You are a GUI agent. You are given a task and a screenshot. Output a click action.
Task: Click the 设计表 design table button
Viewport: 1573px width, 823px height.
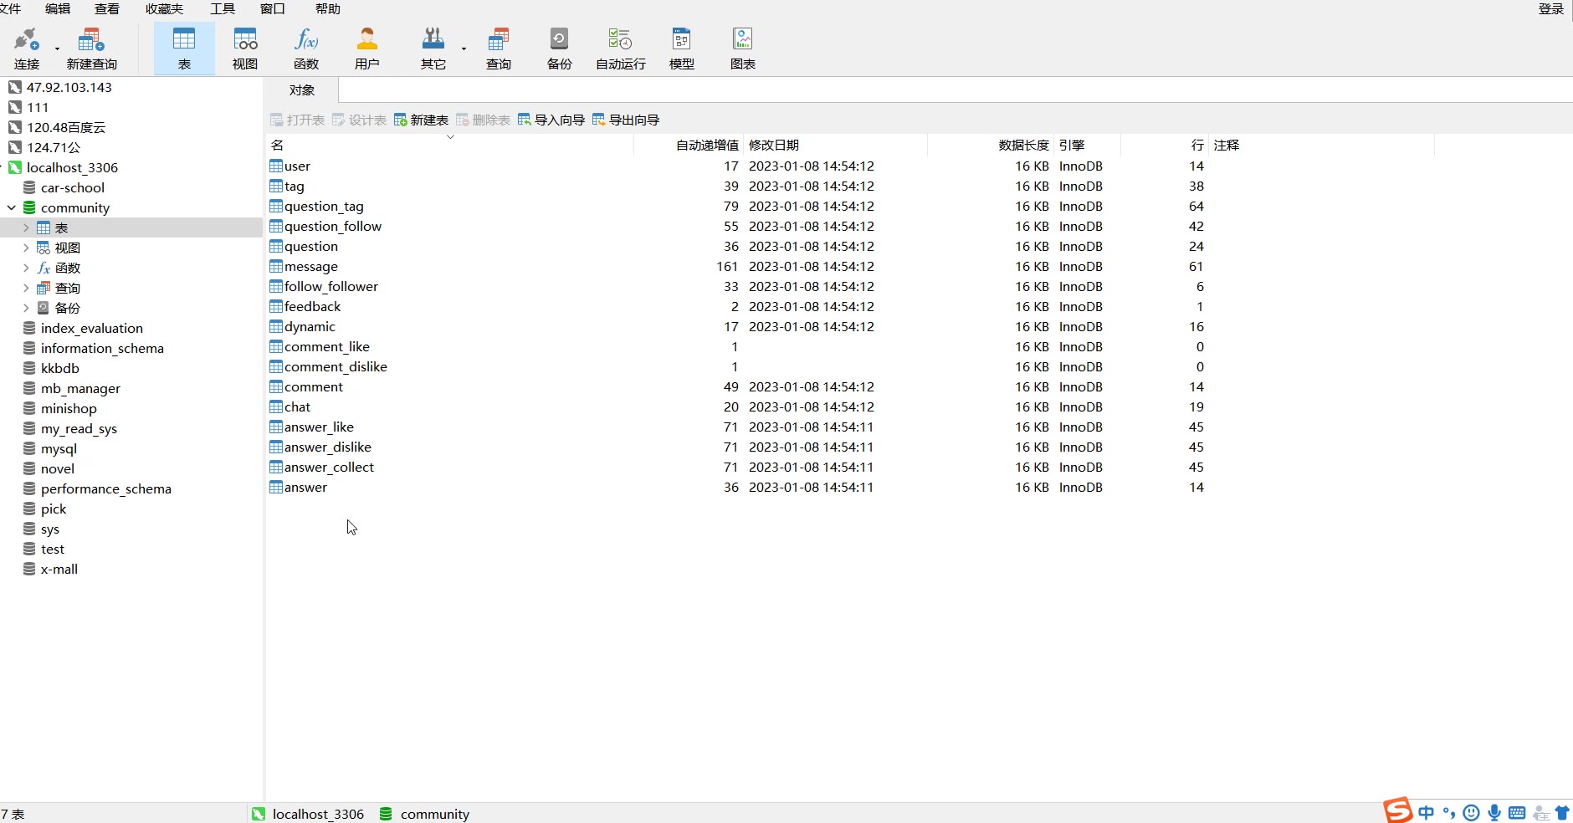[x=359, y=120]
